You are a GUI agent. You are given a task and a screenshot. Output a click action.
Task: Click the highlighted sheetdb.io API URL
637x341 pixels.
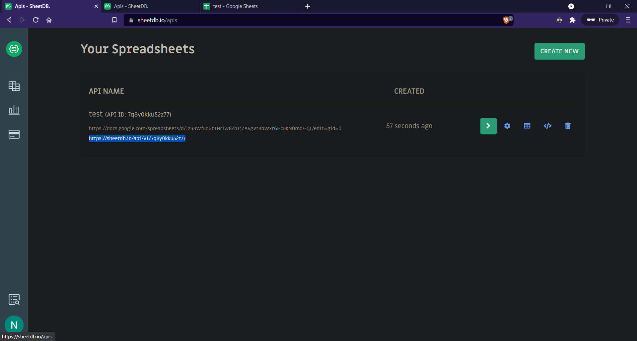coord(137,138)
